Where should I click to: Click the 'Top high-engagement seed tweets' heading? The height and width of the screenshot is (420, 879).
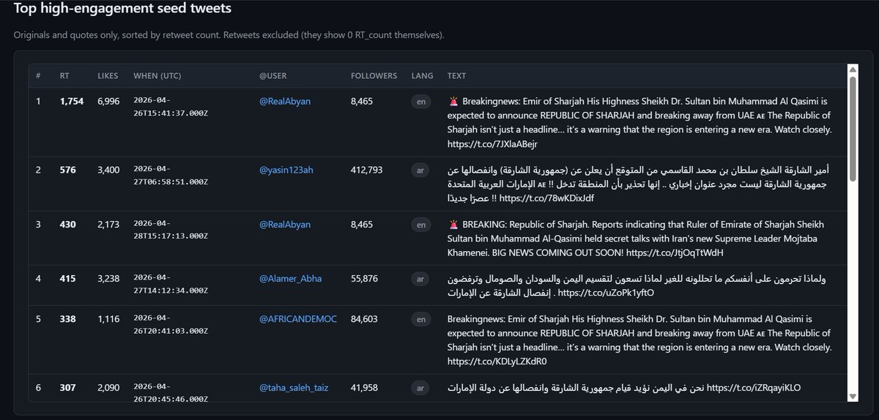(122, 9)
